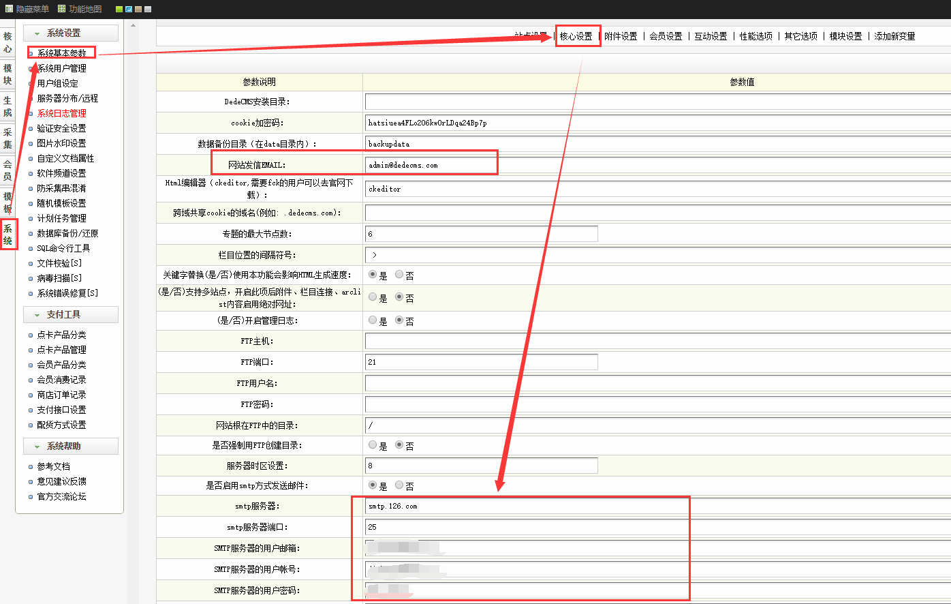951x604 pixels.
Task: Collapse the 系统设置 menu section
Action: 37,33
